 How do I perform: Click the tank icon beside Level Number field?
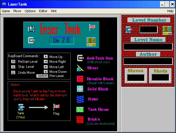pos(129,30)
